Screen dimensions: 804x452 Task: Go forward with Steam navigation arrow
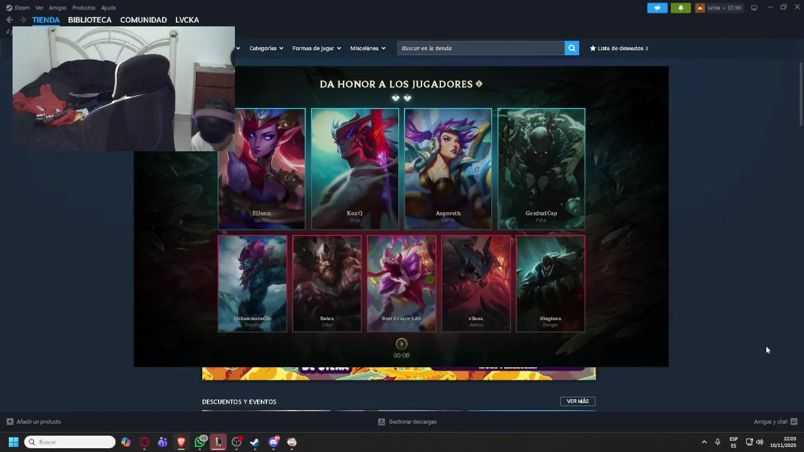point(23,19)
